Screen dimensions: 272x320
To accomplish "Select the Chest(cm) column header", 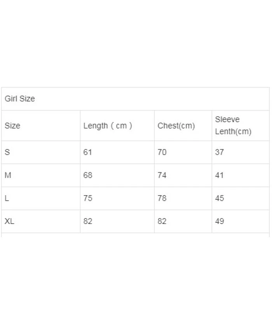I will point(176,126).
